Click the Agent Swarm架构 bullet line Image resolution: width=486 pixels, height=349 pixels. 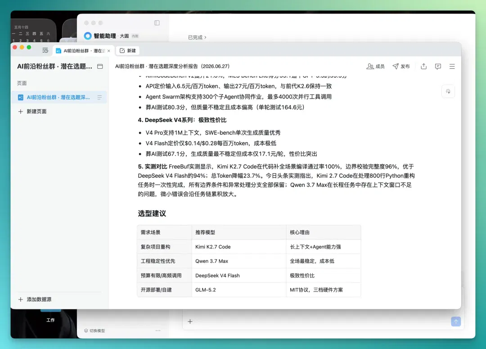point(238,97)
